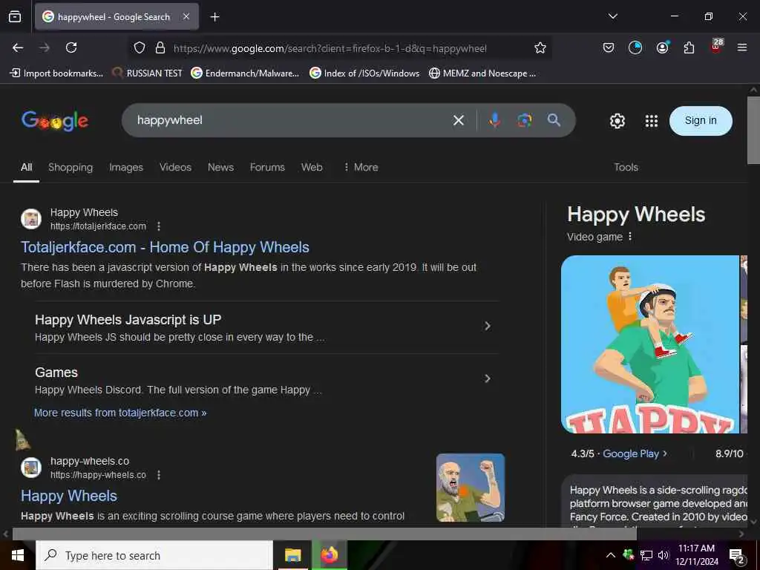
Task: Open Google quick settings gear
Action: pyautogui.click(x=617, y=121)
